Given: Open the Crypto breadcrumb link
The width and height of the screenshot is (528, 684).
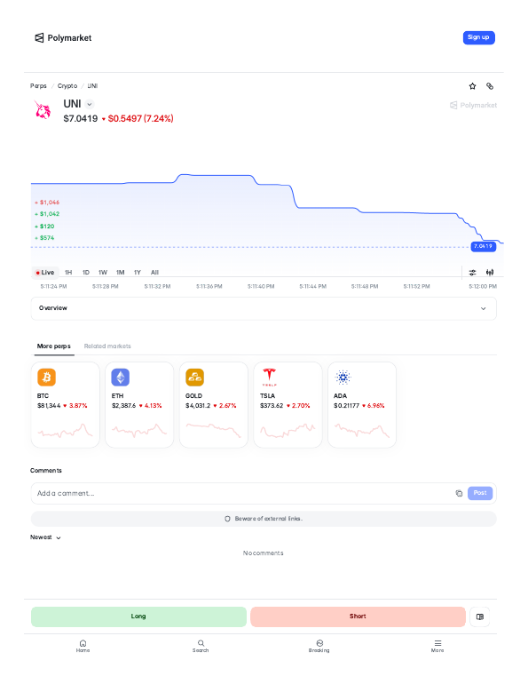Looking at the screenshot, I should [x=67, y=86].
